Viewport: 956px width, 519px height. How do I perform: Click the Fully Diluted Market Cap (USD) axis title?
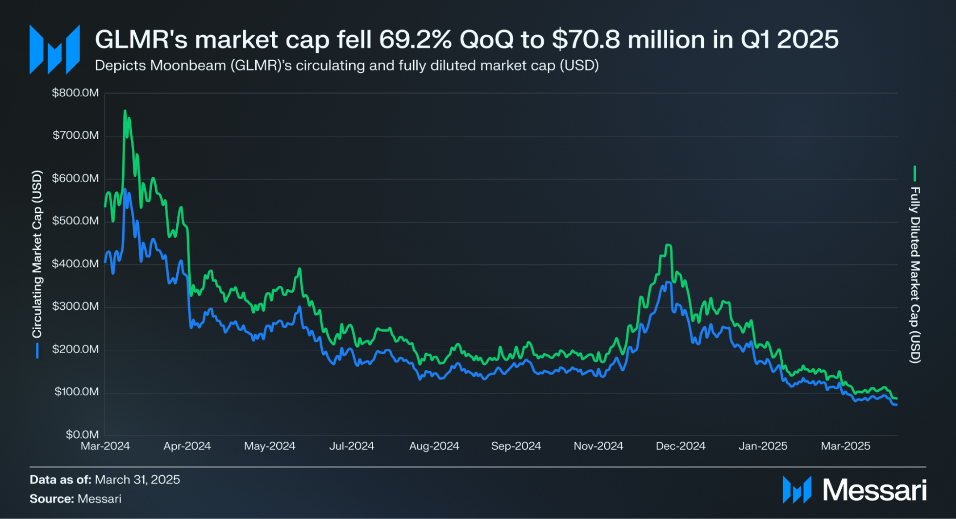click(x=915, y=275)
